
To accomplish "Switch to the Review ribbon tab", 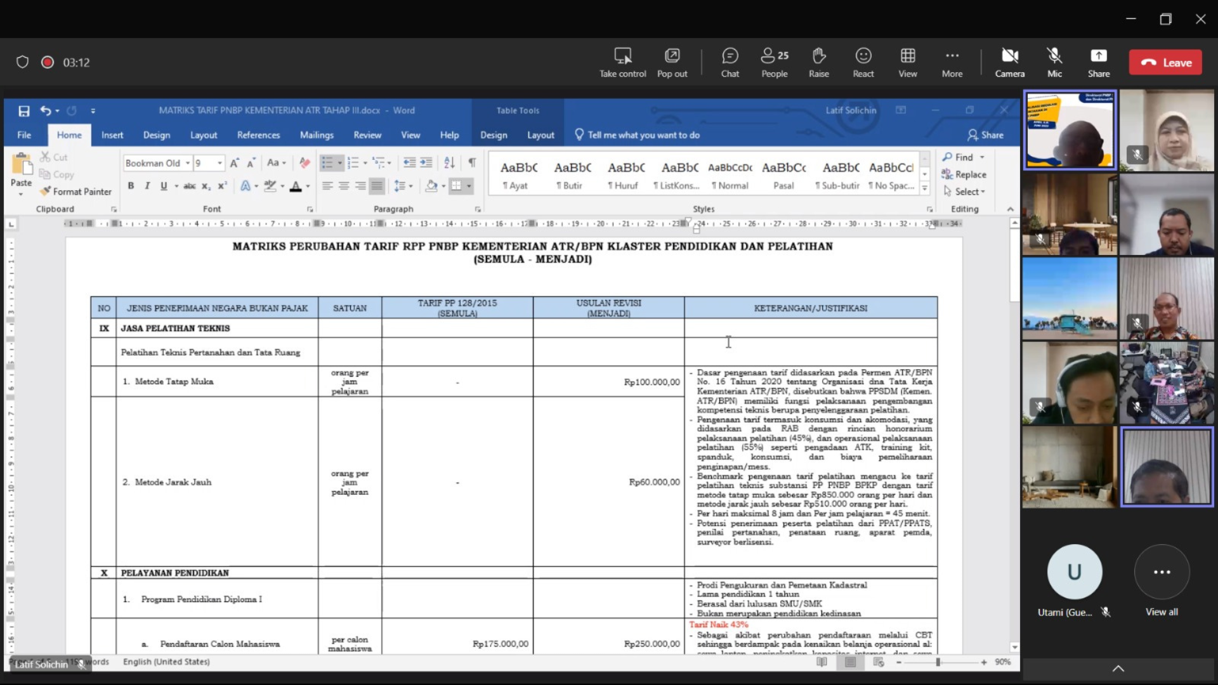I will [x=367, y=135].
